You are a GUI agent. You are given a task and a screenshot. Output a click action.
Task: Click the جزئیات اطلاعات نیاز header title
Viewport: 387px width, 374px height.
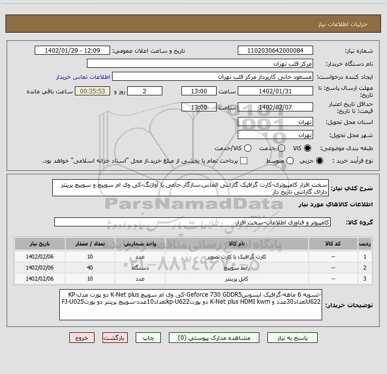point(343,24)
